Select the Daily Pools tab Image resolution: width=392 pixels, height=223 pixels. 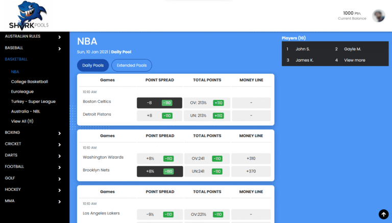pyautogui.click(x=93, y=66)
